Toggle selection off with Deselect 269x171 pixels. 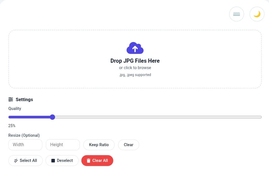pyautogui.click(x=62, y=161)
